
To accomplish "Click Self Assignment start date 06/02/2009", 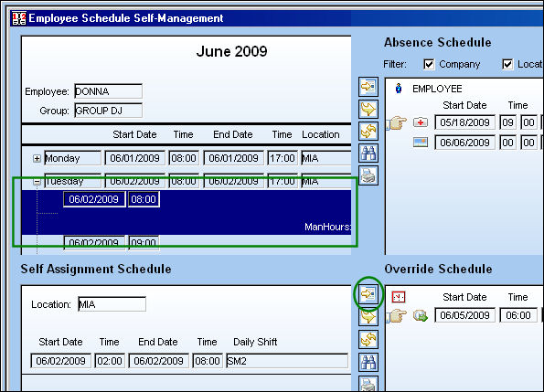I will pyautogui.click(x=60, y=361).
